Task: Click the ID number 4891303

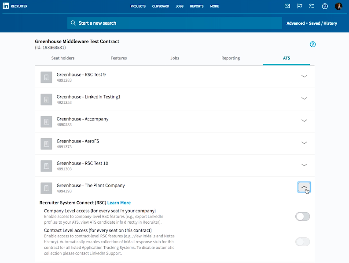Action: (x=64, y=169)
